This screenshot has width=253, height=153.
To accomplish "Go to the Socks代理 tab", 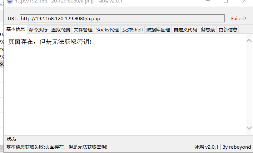I will (107, 30).
